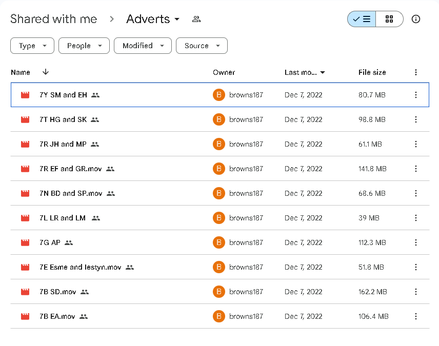The width and height of the screenshot is (439, 346).
Task: Click the info details icon
Action: tap(416, 19)
